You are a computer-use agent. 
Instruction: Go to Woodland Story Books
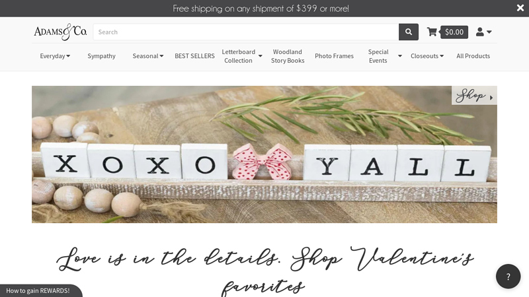(288, 56)
